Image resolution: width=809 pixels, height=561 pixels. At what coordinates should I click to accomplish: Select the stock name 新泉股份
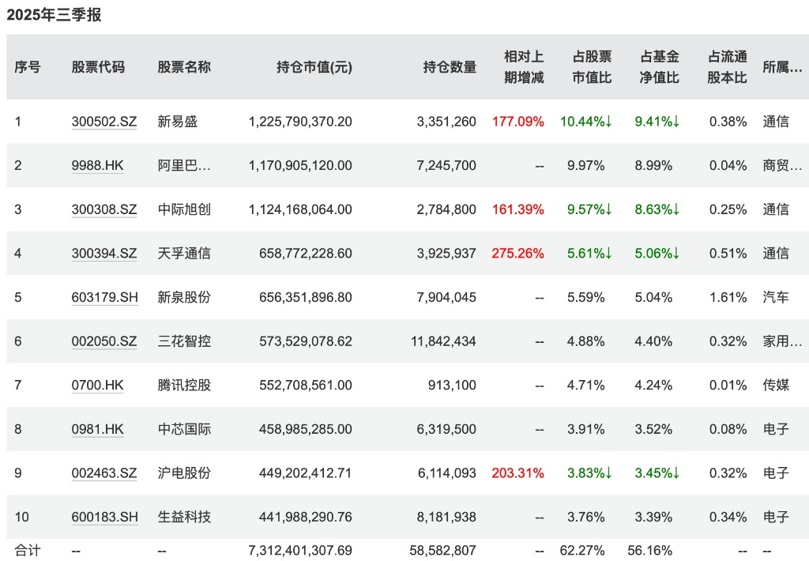184,297
